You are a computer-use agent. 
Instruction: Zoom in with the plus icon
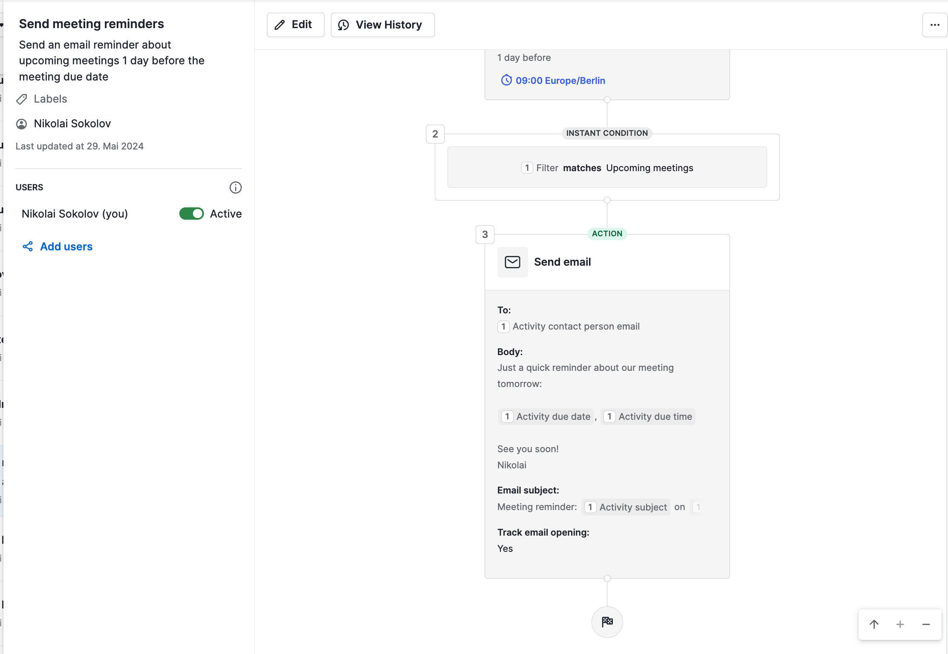click(x=900, y=624)
